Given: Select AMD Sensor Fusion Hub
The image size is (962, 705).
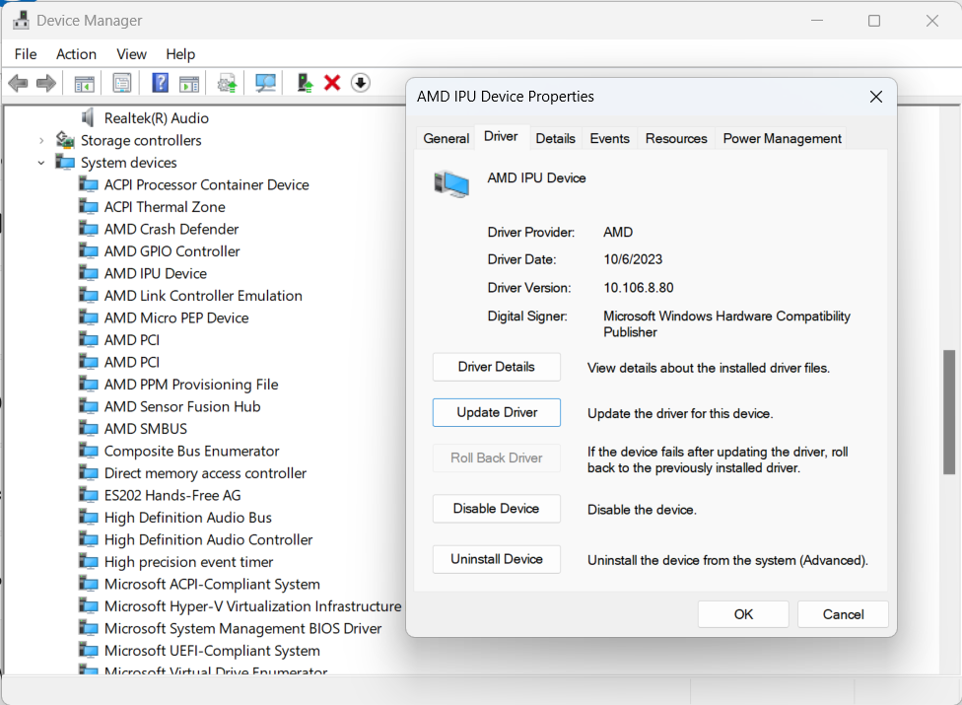Looking at the screenshot, I should pos(182,407).
